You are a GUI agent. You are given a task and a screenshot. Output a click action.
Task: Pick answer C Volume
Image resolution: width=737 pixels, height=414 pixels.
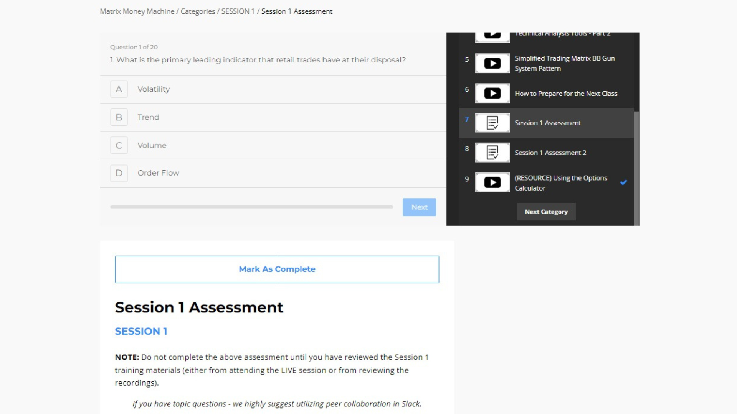152,145
